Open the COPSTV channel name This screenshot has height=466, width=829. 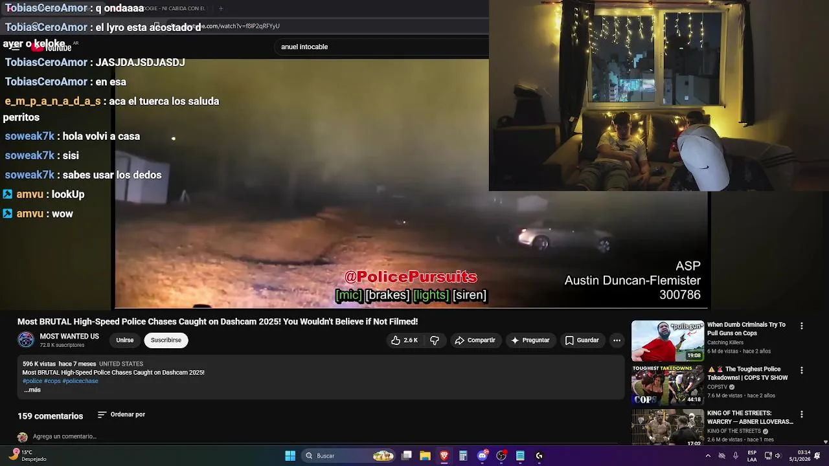718,387
